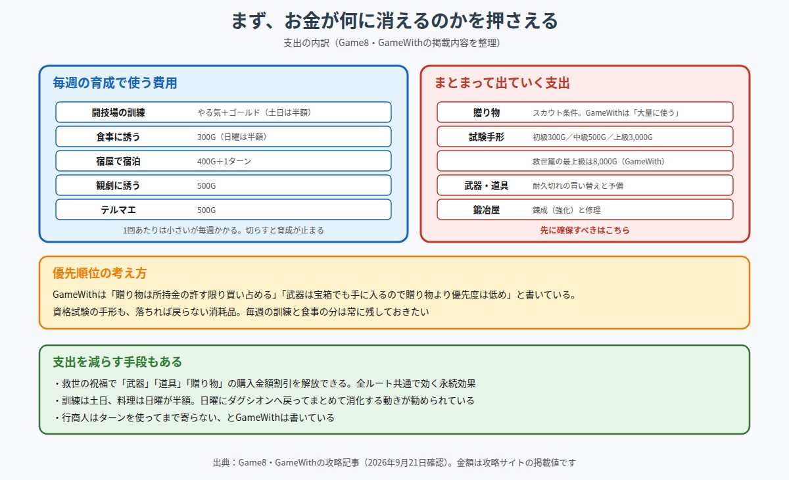Select the 500G value for 観劇に誘う
The height and width of the screenshot is (480, 789).
(x=206, y=185)
